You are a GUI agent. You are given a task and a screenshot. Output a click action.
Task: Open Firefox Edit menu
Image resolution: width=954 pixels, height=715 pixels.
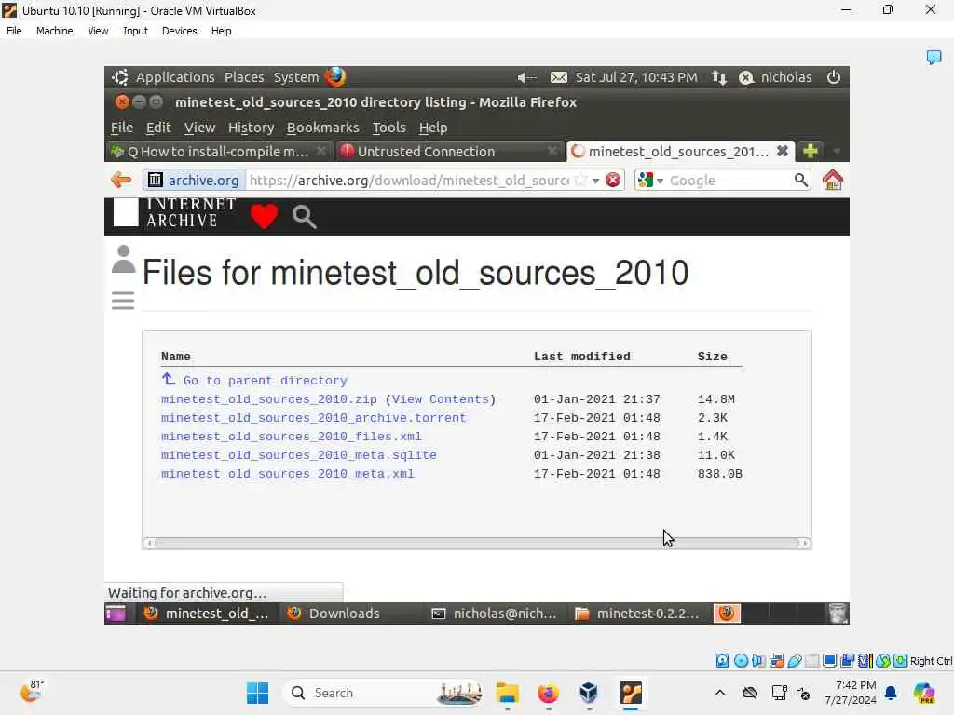pos(158,128)
